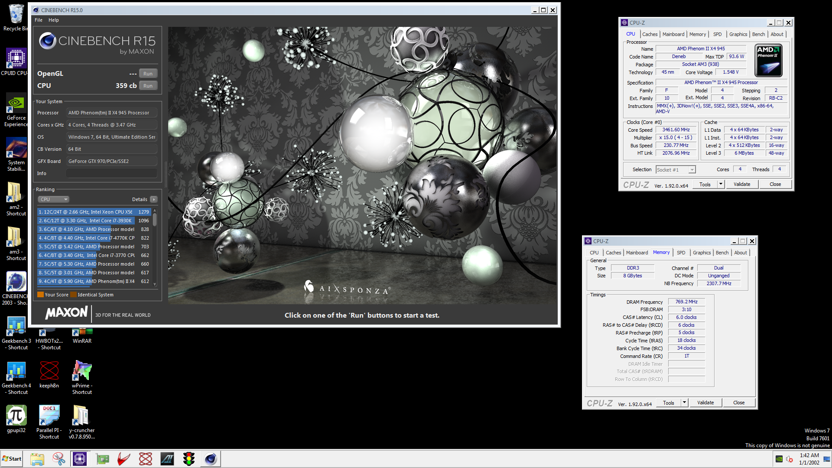Screen dimensions: 832x468
Task: Select ranking row 9 AMD Phenom II X4
Action: coord(94,281)
